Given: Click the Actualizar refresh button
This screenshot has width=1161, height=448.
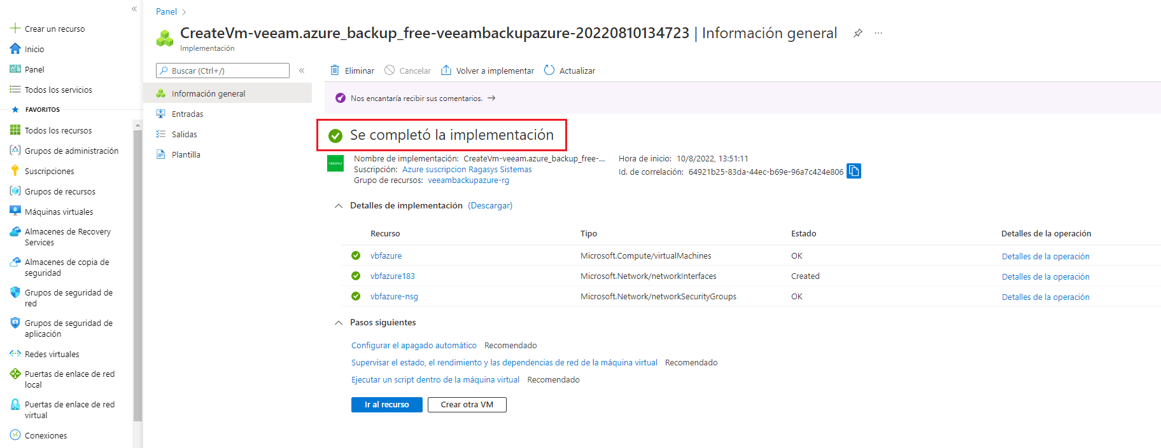Looking at the screenshot, I should click(570, 71).
